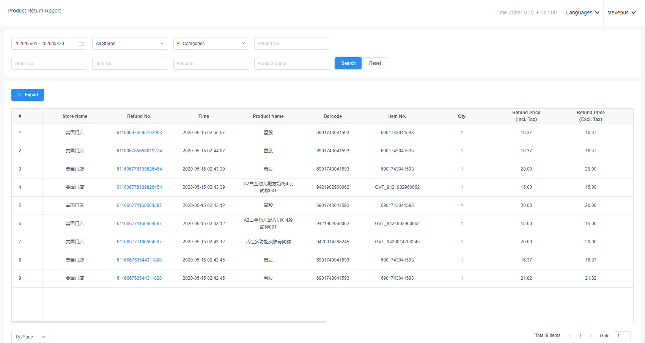
Task: Click the calendar icon in date range field
Action: 81,44
